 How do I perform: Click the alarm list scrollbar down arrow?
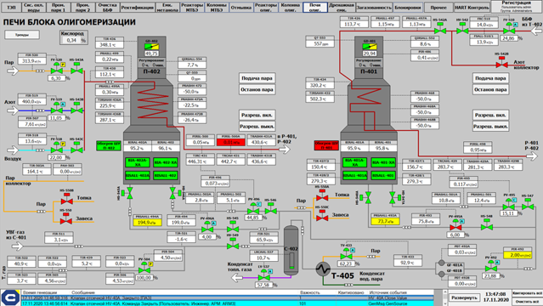(444, 303)
